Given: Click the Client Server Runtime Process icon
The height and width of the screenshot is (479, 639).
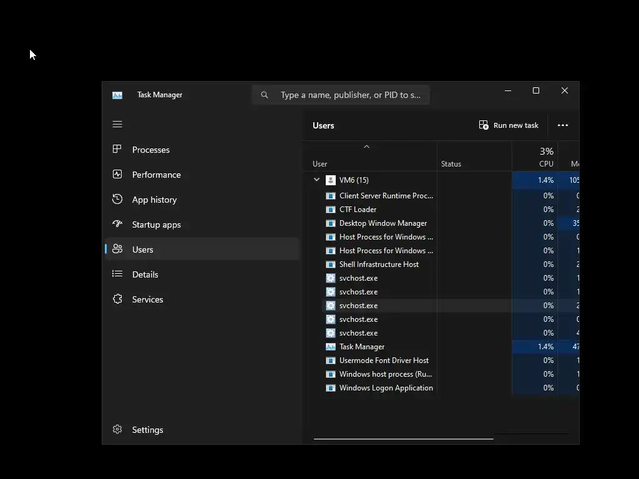Looking at the screenshot, I should click(331, 196).
